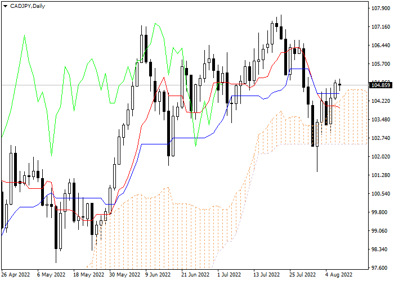Select the 21 Jun 2022 date label
This screenshot has height=281, width=394.
[196, 275]
